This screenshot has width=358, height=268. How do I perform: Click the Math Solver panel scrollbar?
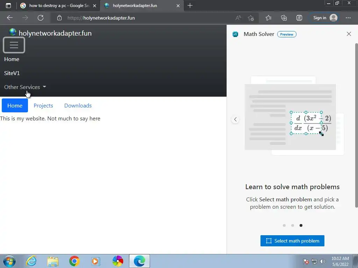pyautogui.click(x=356, y=125)
